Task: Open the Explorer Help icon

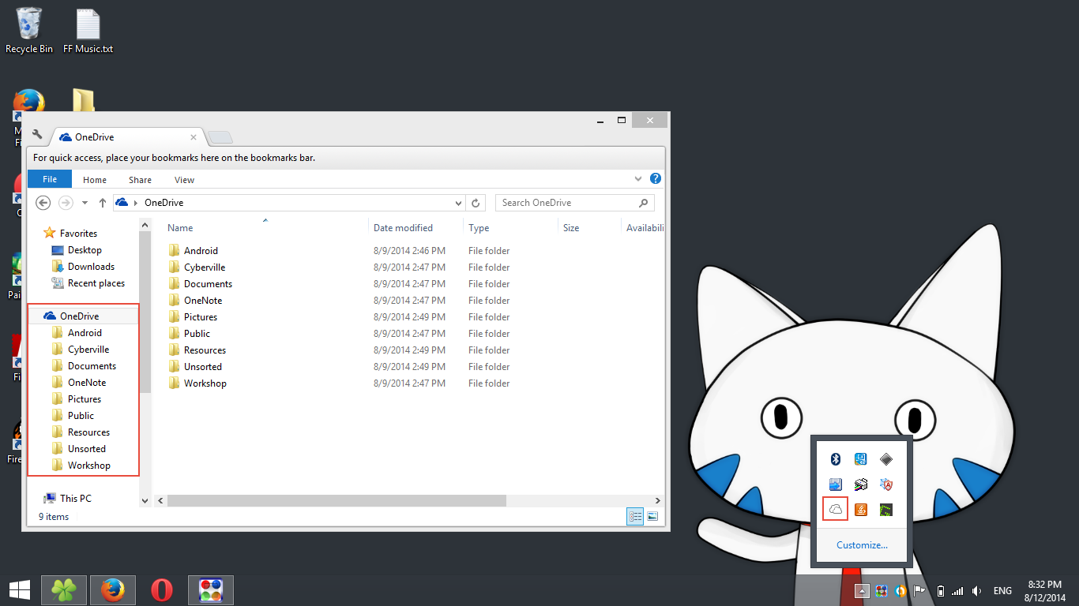Action: [x=655, y=179]
